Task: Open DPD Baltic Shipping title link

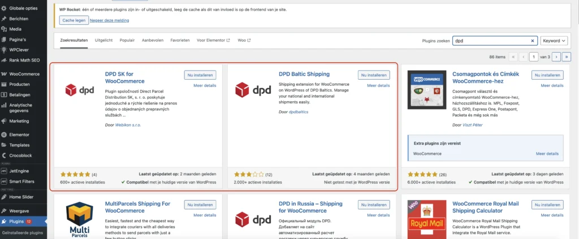Action: pos(304,74)
